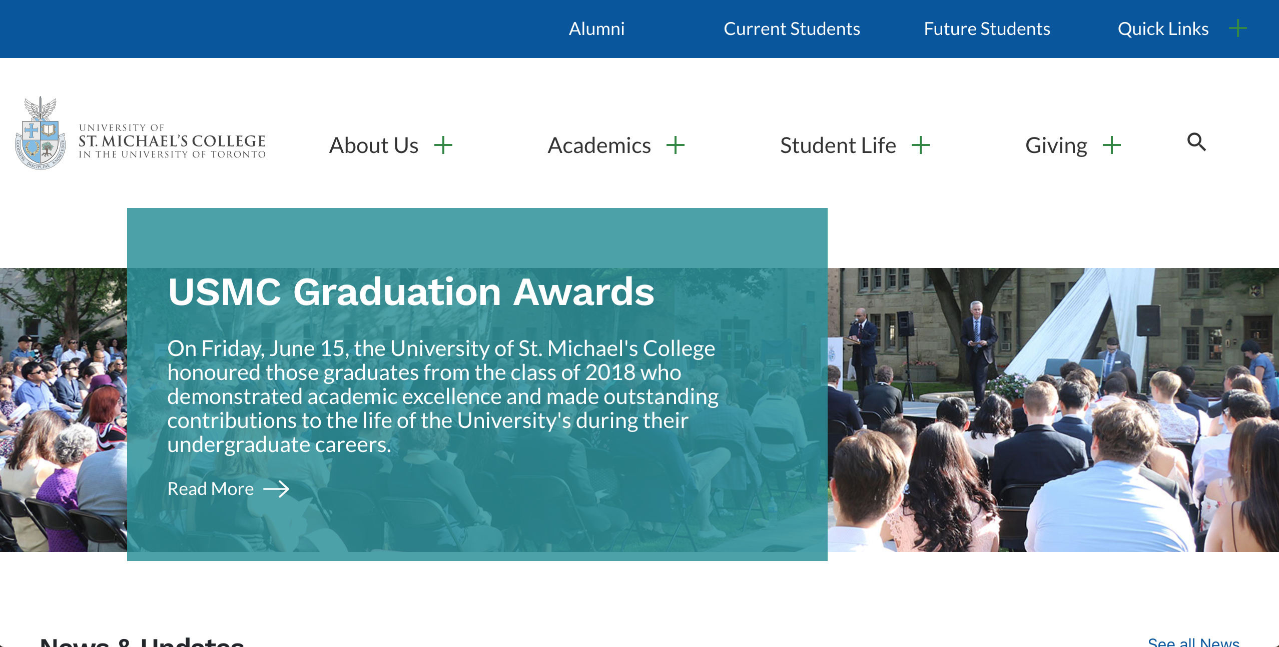
Task: Go to Current Students page
Action: tap(792, 29)
